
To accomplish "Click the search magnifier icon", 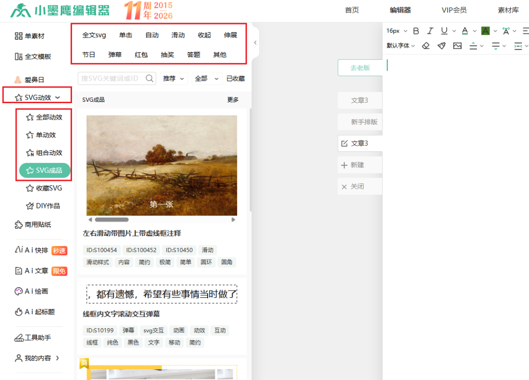I will [x=149, y=78].
